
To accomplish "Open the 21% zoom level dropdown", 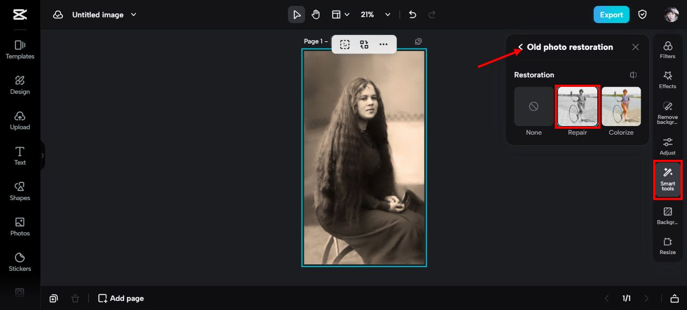I will [375, 15].
